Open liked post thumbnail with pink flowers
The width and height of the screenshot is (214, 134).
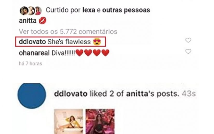click(100, 121)
